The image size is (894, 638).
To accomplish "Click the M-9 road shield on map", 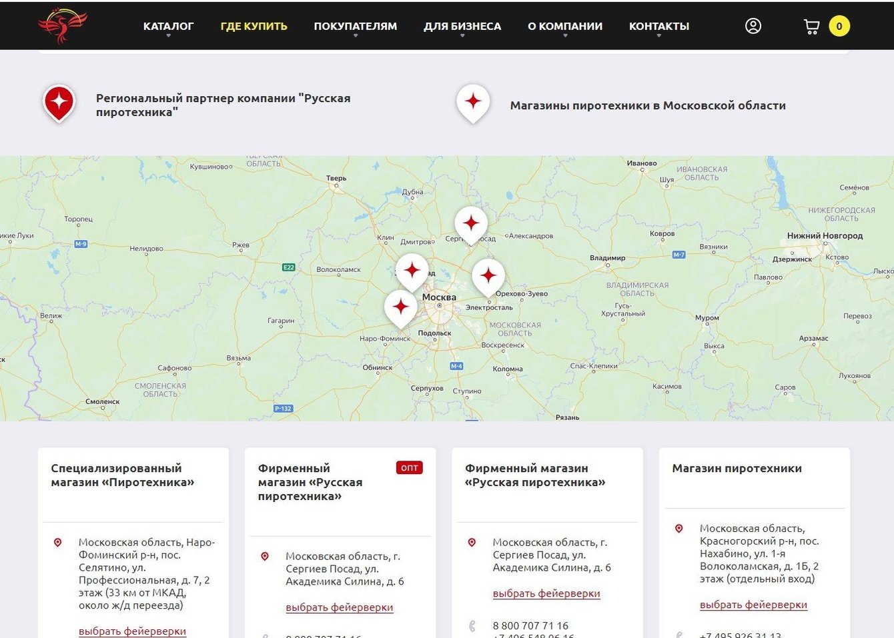I will [81, 244].
